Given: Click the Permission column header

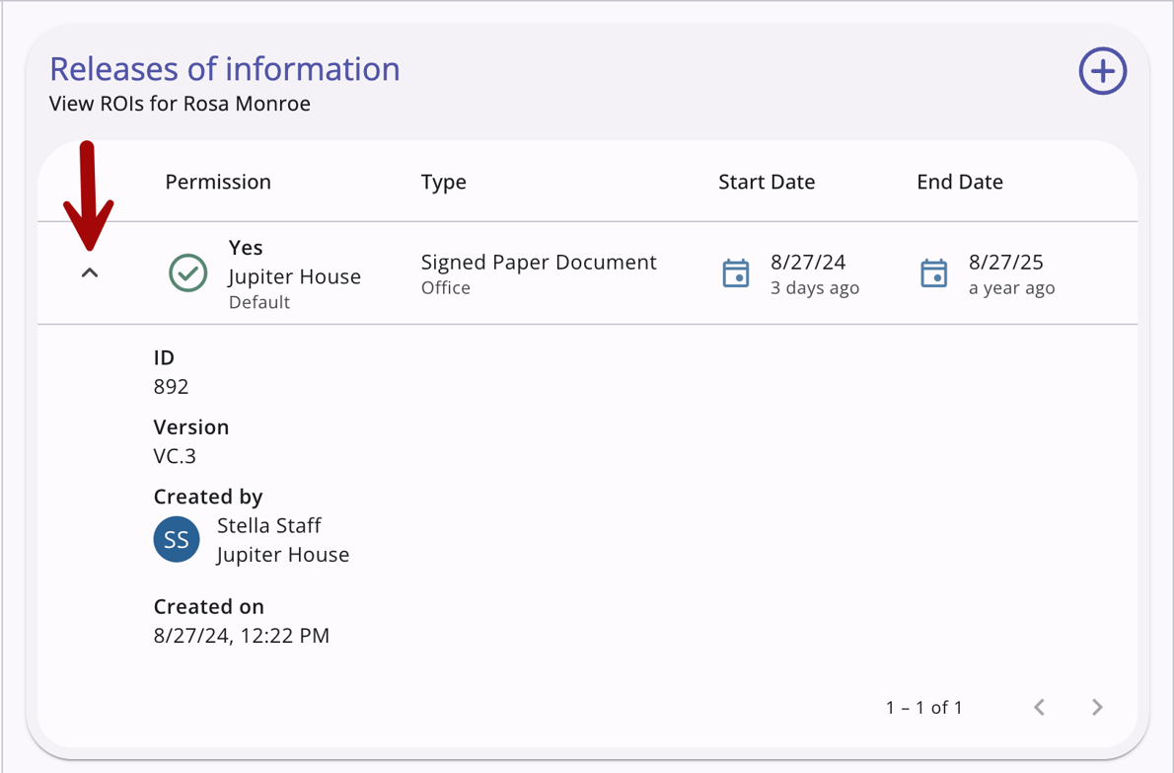Looking at the screenshot, I should pos(218,182).
